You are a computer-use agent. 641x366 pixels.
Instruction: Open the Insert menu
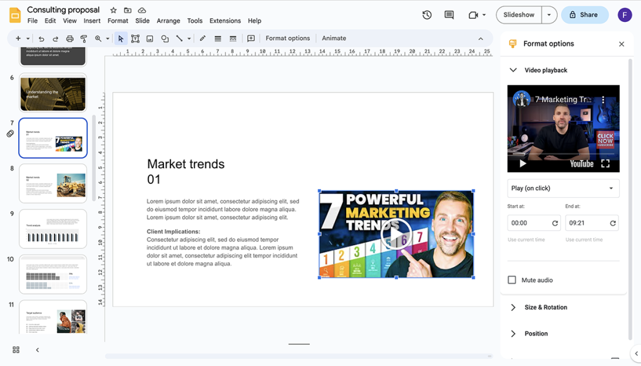point(92,21)
